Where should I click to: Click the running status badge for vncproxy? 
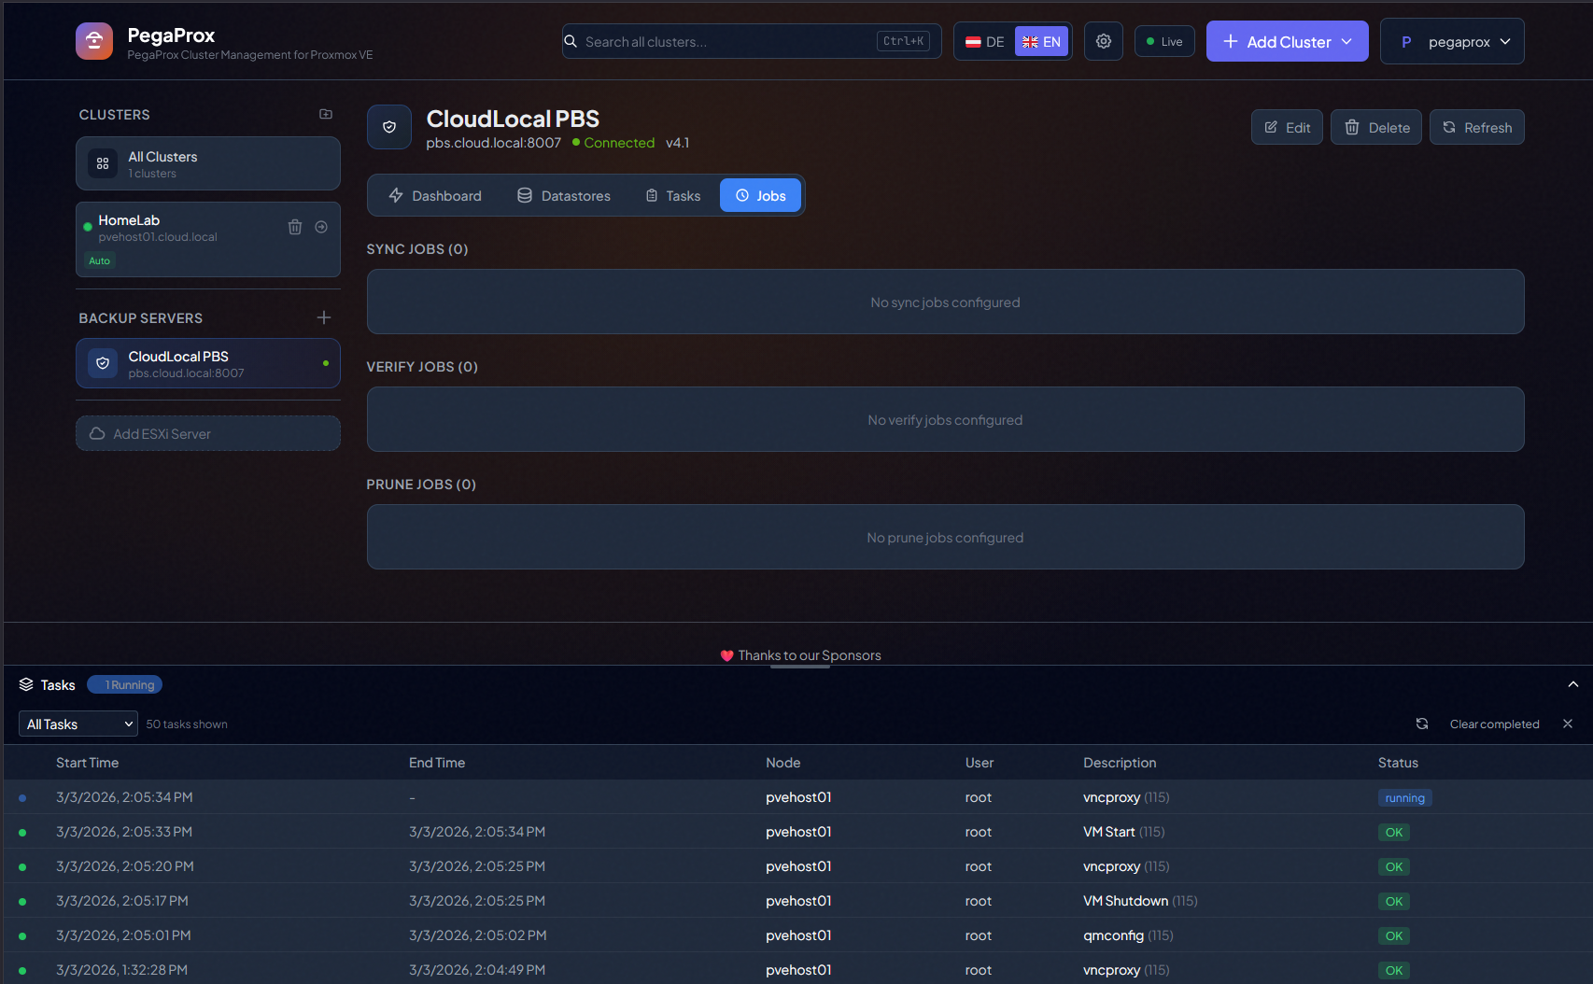pos(1404,797)
